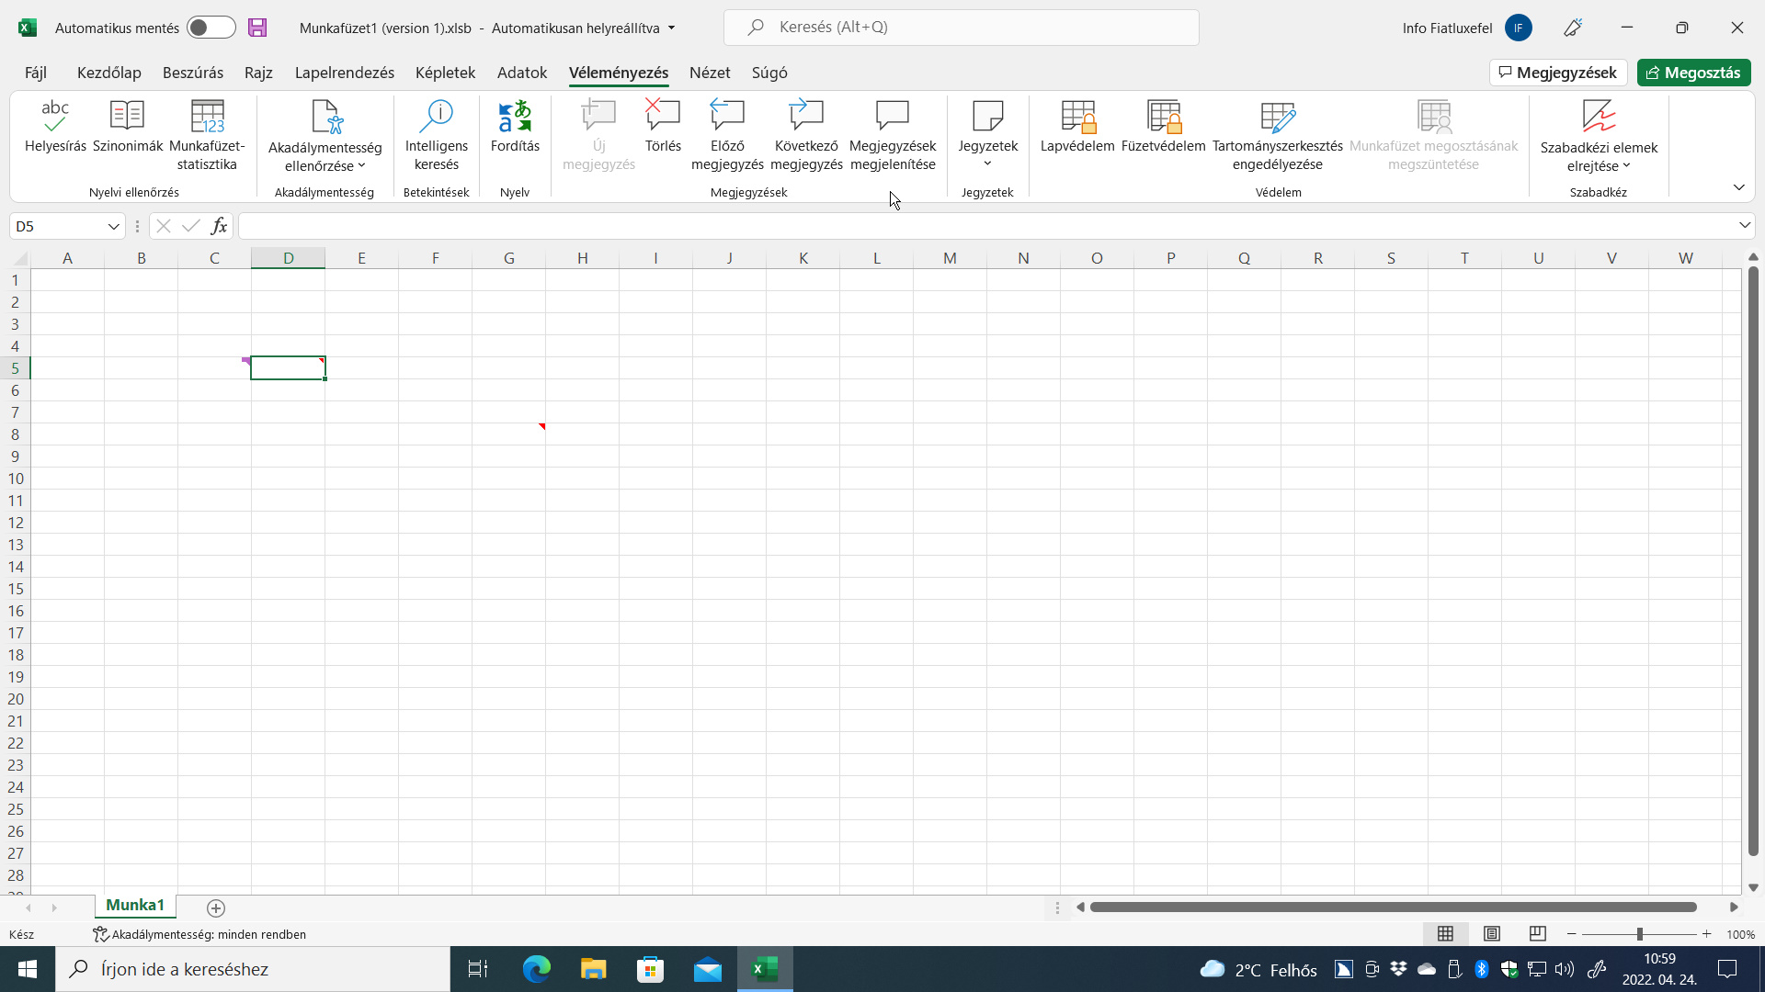Go to Következő megjegyzés next comment
1765x992 pixels.
(x=806, y=135)
